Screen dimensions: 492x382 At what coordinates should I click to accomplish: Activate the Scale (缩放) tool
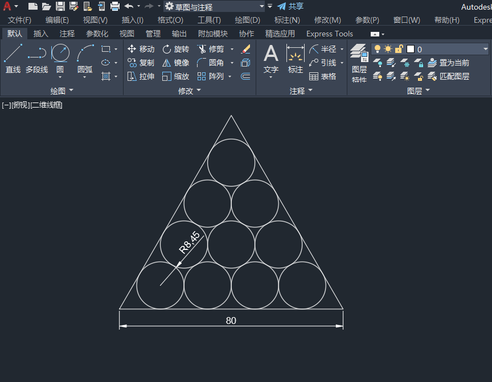pyautogui.click(x=176, y=76)
